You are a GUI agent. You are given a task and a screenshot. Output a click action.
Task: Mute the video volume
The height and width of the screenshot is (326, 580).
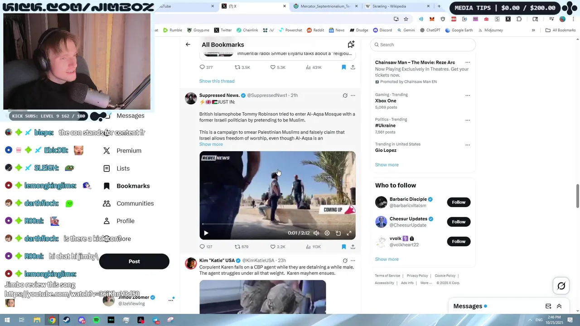tap(316, 233)
